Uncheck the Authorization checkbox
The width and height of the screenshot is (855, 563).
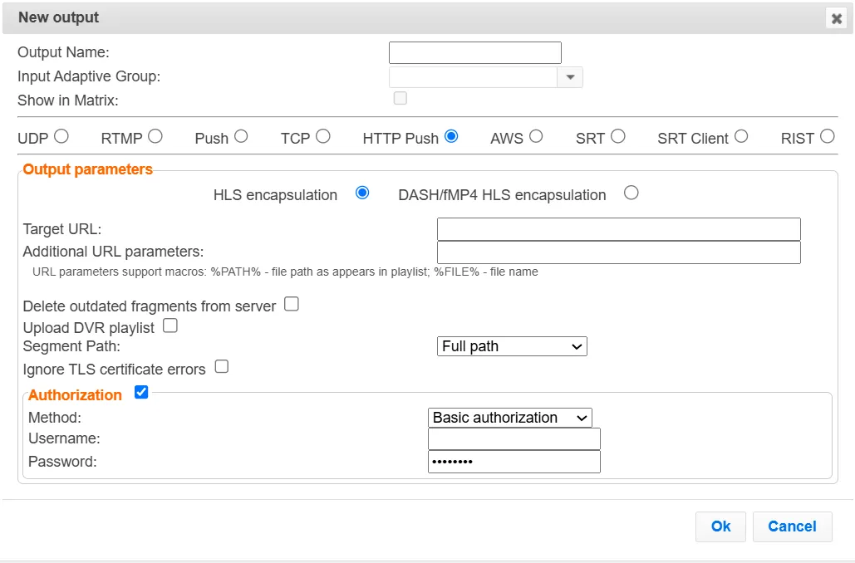point(141,392)
